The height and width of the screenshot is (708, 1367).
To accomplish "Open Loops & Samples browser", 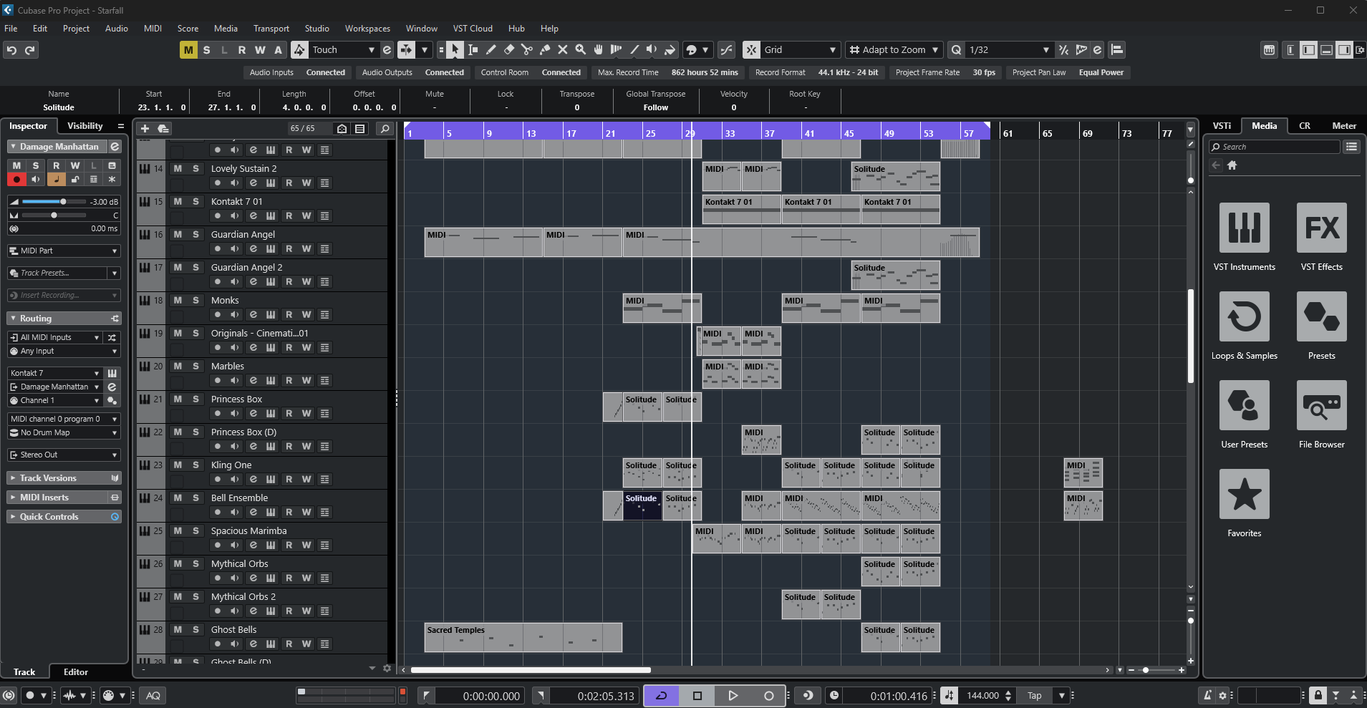I will point(1245,316).
